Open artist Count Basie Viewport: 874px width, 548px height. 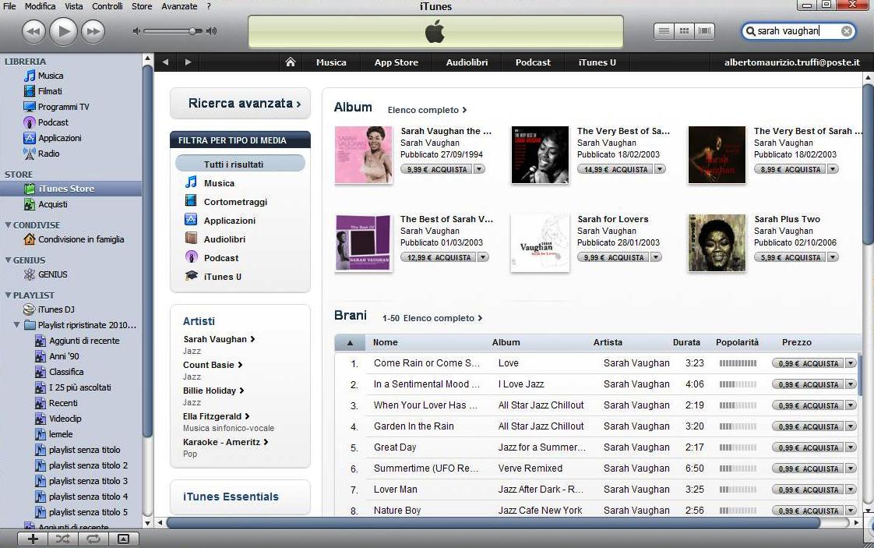(x=213, y=365)
